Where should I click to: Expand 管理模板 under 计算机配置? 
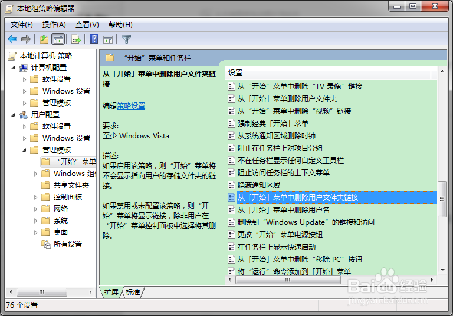(24, 103)
